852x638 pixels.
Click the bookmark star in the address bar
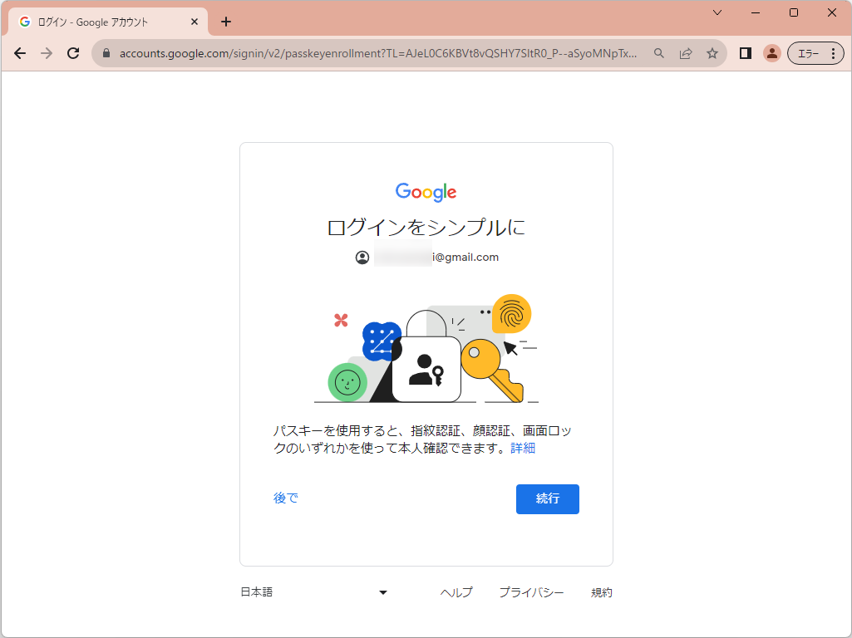tap(712, 52)
